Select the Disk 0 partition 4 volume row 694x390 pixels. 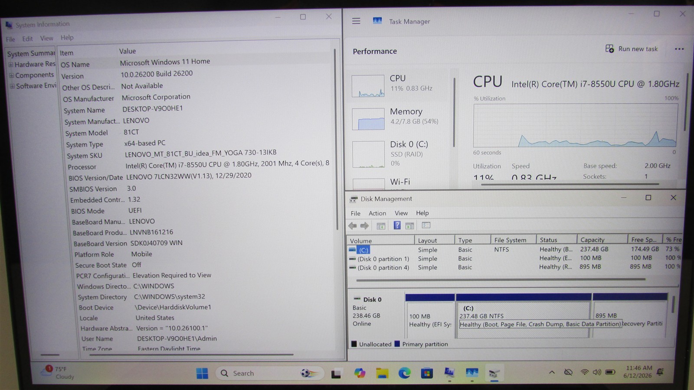[514, 267]
